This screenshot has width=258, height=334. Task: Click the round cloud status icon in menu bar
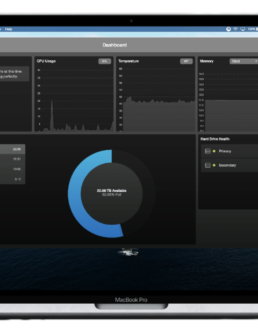pyautogui.click(x=228, y=29)
